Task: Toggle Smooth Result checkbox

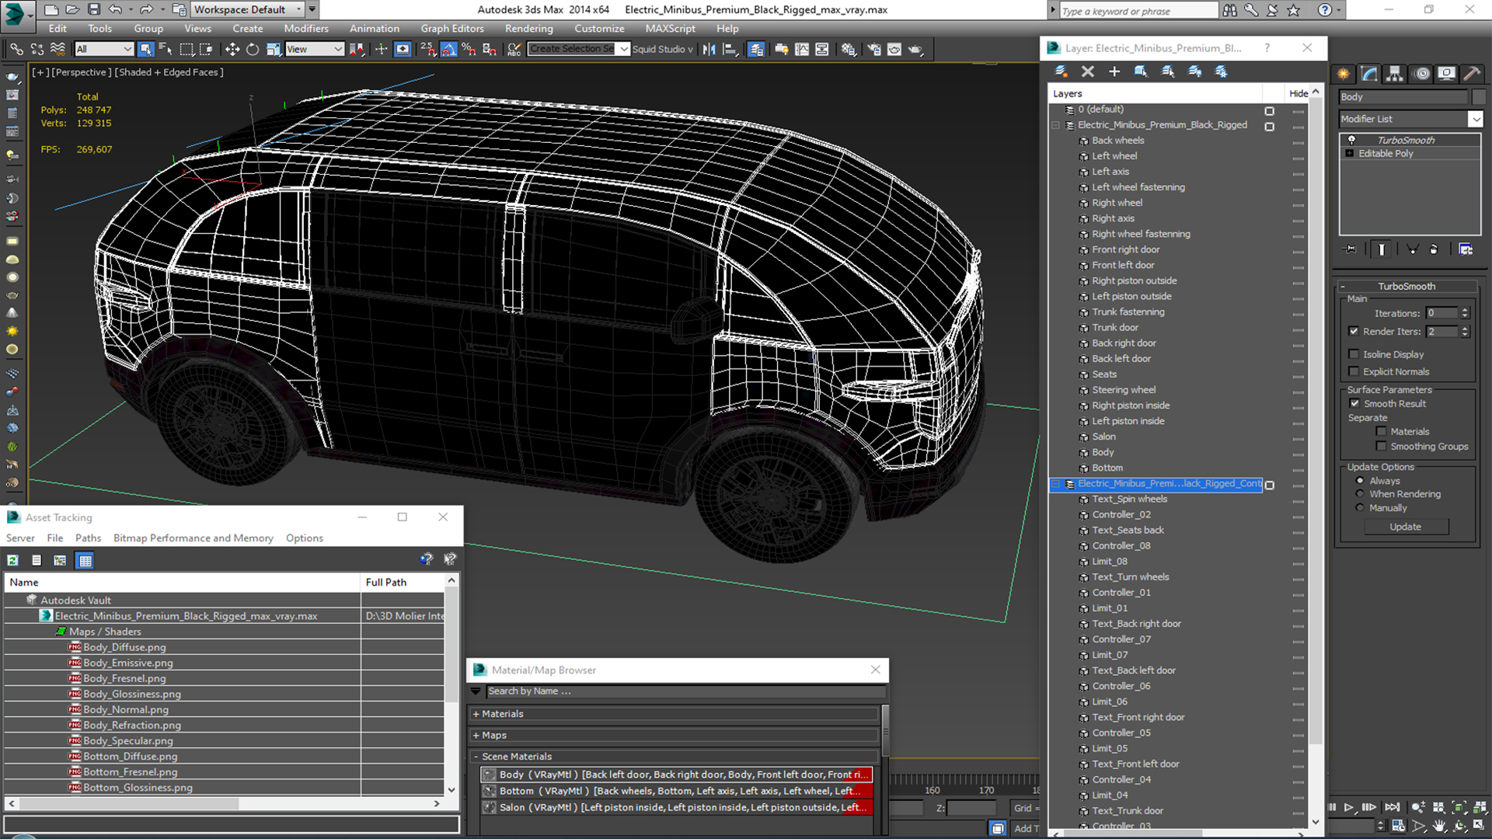Action: click(x=1354, y=403)
